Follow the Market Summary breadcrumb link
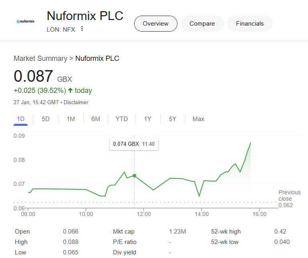The image size is (308, 258). (x=40, y=58)
